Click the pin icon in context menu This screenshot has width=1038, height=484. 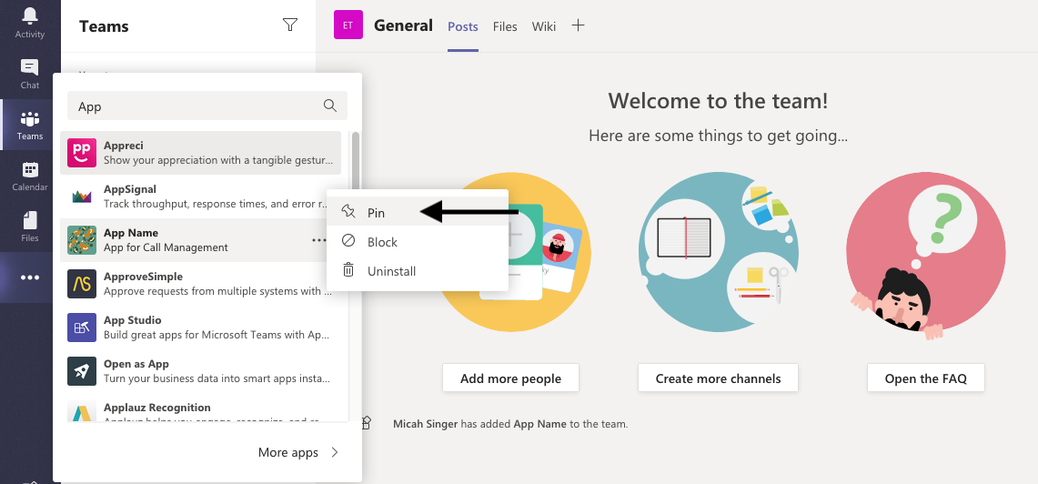click(x=348, y=211)
